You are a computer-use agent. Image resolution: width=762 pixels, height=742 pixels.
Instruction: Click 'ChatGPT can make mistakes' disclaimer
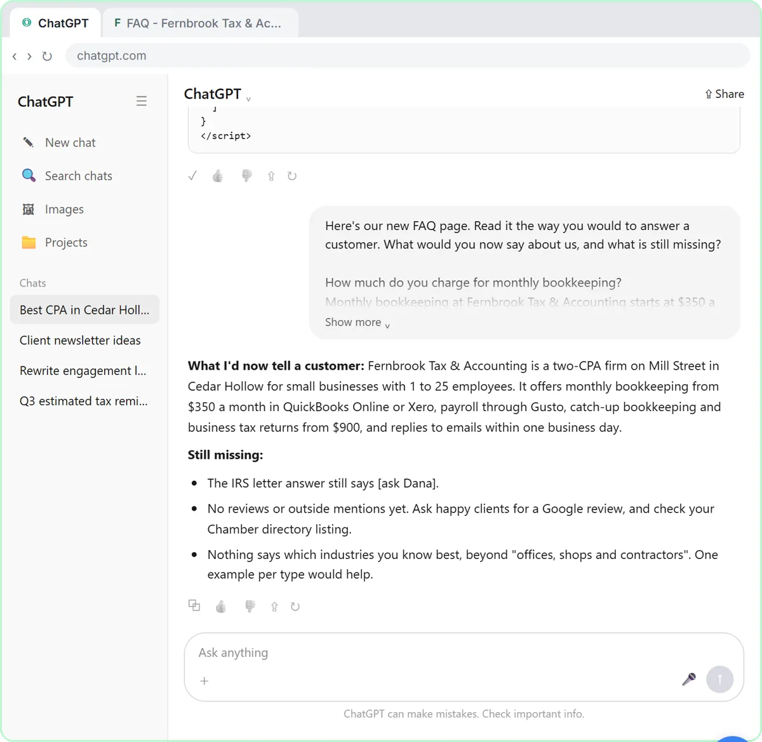(x=464, y=714)
